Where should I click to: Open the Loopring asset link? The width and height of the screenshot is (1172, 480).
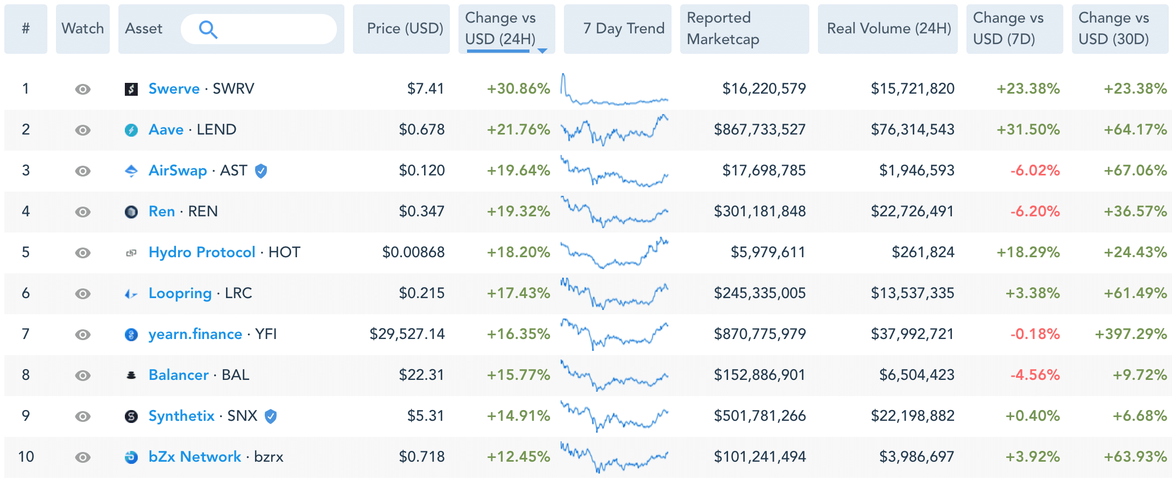pyautogui.click(x=180, y=293)
